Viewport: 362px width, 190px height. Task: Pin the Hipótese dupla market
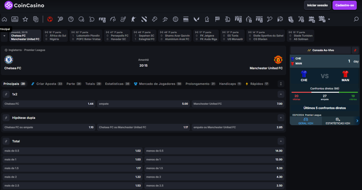click(x=6, y=118)
